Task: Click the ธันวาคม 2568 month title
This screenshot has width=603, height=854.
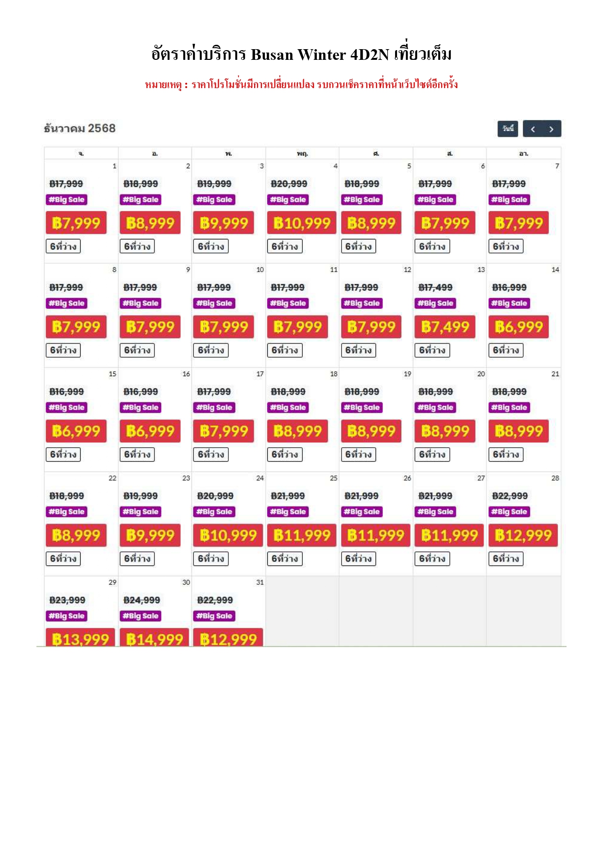Action: [80, 128]
